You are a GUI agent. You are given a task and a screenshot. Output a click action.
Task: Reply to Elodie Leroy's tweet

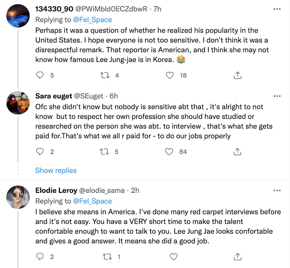coord(40,257)
